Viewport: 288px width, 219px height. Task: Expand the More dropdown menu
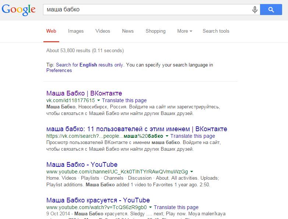point(185,31)
